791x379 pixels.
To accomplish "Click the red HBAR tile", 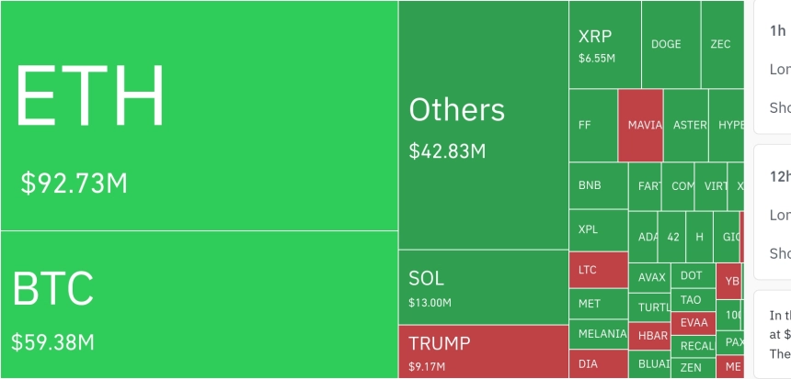I will click(x=648, y=336).
